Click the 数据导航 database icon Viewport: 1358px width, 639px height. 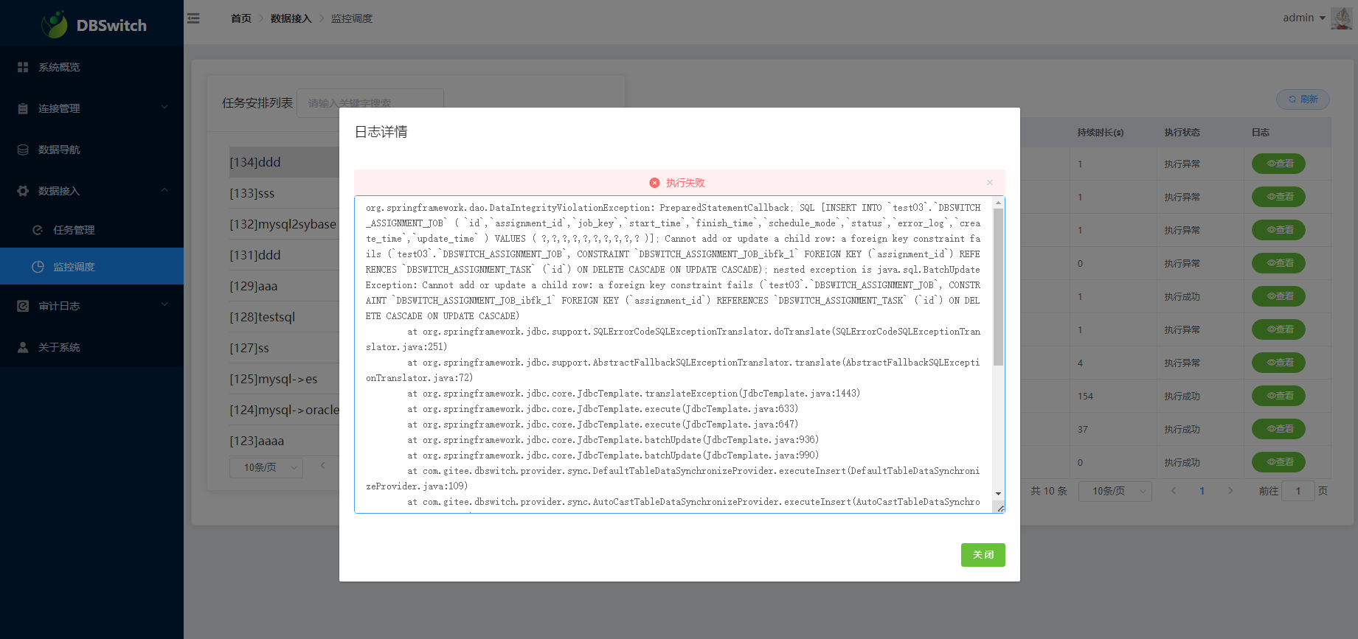(x=23, y=150)
